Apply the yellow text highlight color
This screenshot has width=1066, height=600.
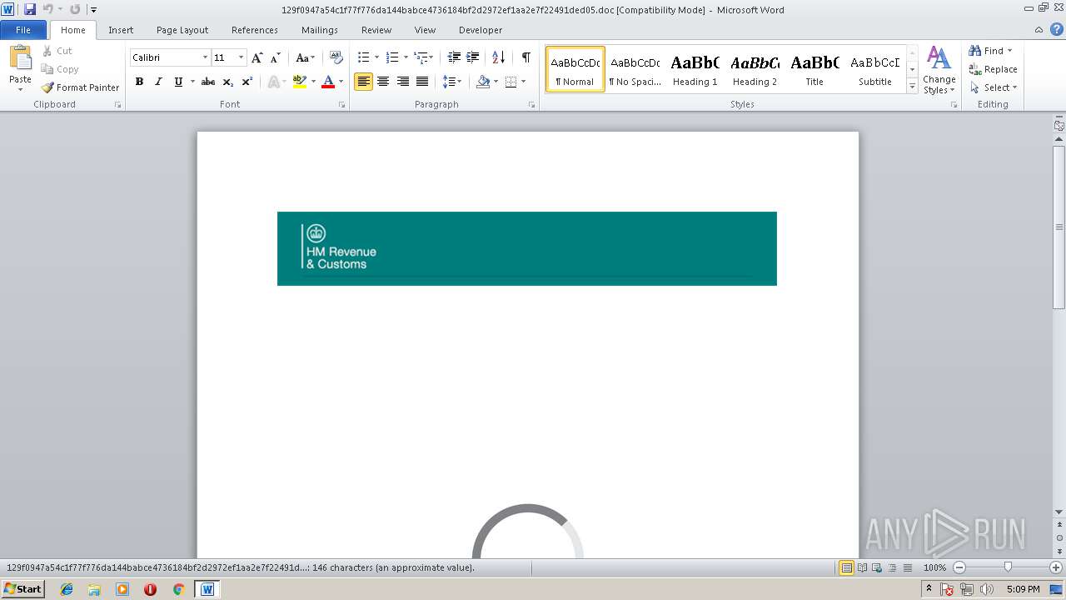click(300, 82)
